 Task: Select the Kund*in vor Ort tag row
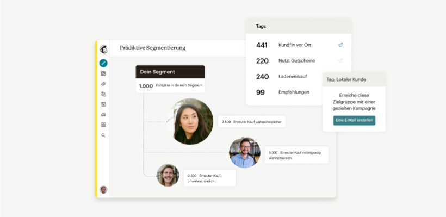coord(299,45)
